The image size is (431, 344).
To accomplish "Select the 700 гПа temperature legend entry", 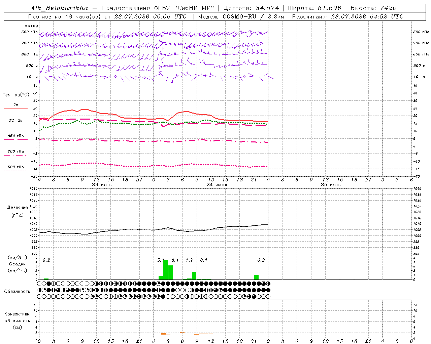I will (x=15, y=152).
